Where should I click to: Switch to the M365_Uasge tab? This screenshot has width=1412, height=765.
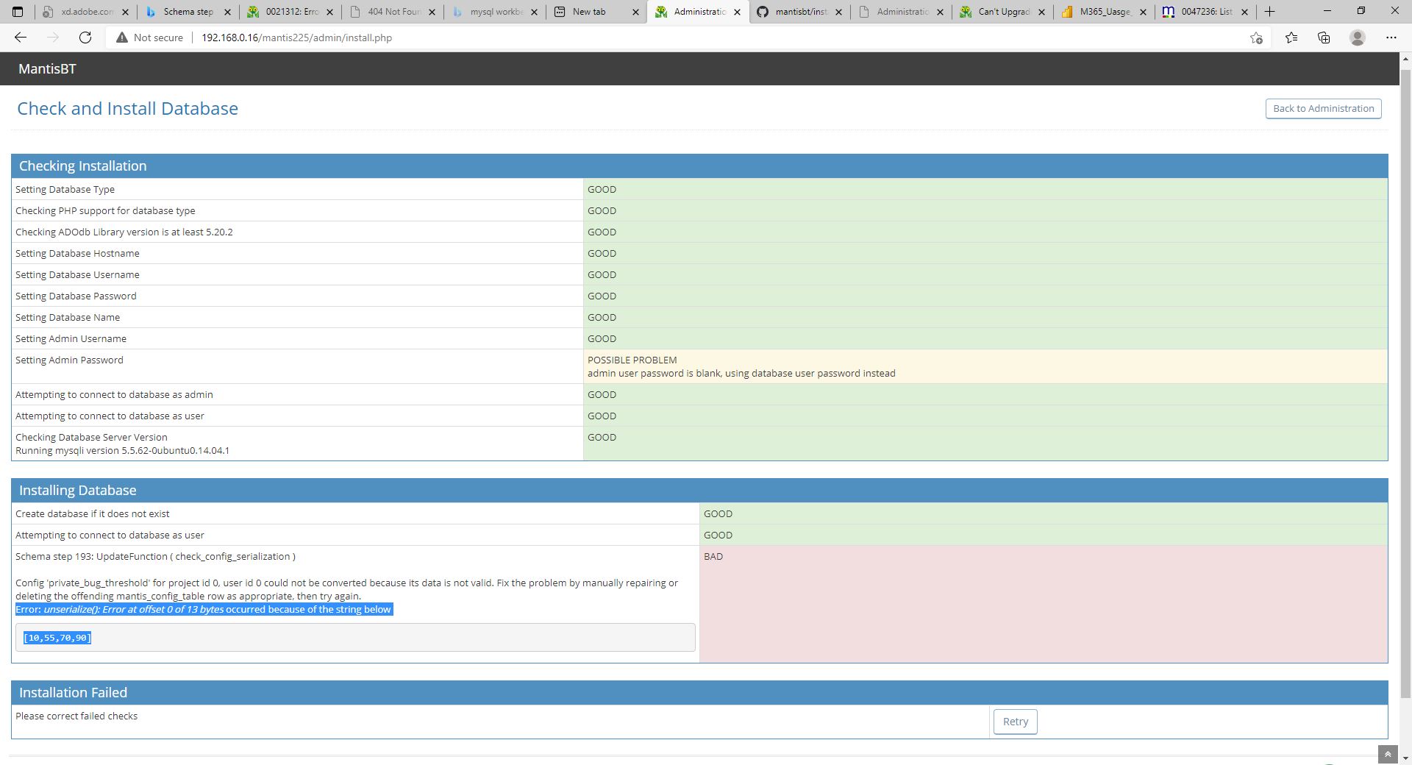click(1105, 12)
